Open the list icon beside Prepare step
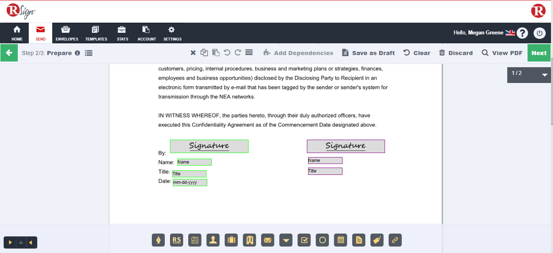 coord(89,53)
